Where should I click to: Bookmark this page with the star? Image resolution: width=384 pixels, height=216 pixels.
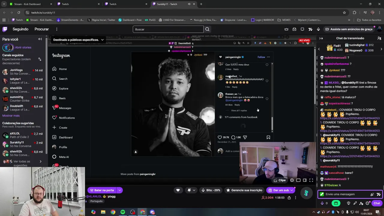click(x=344, y=13)
